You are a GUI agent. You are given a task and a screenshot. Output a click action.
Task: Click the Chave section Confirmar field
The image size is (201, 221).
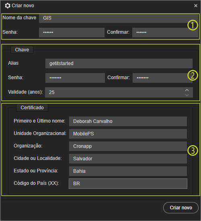(162, 78)
